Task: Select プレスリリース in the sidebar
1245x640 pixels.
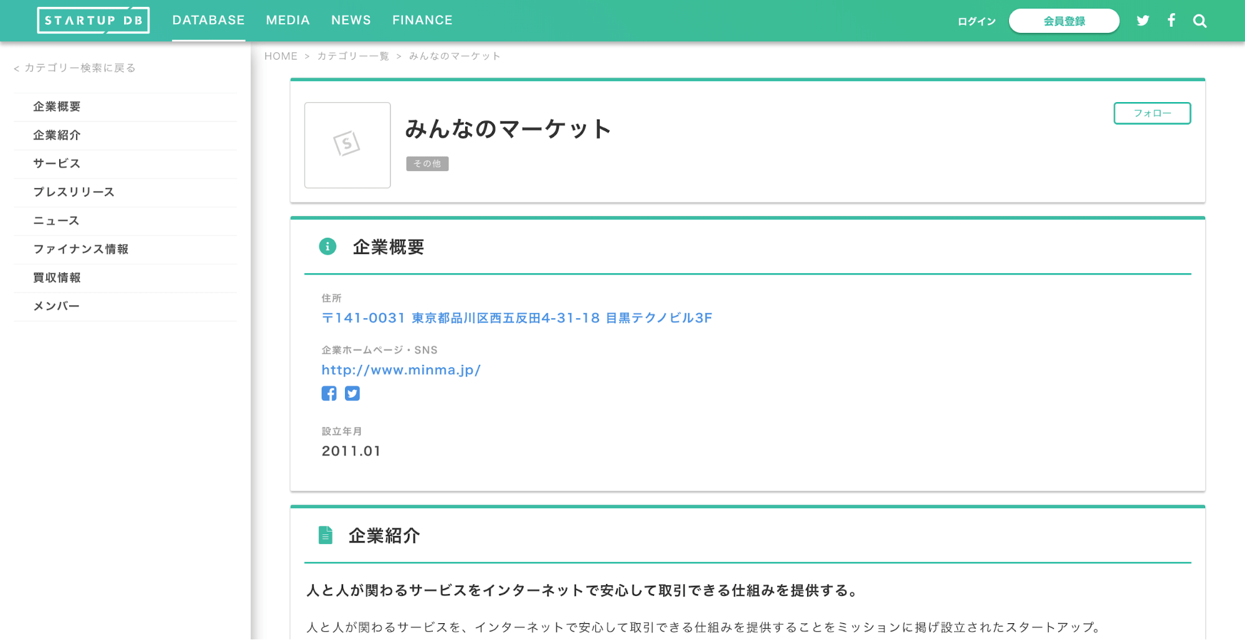Action: click(125, 192)
